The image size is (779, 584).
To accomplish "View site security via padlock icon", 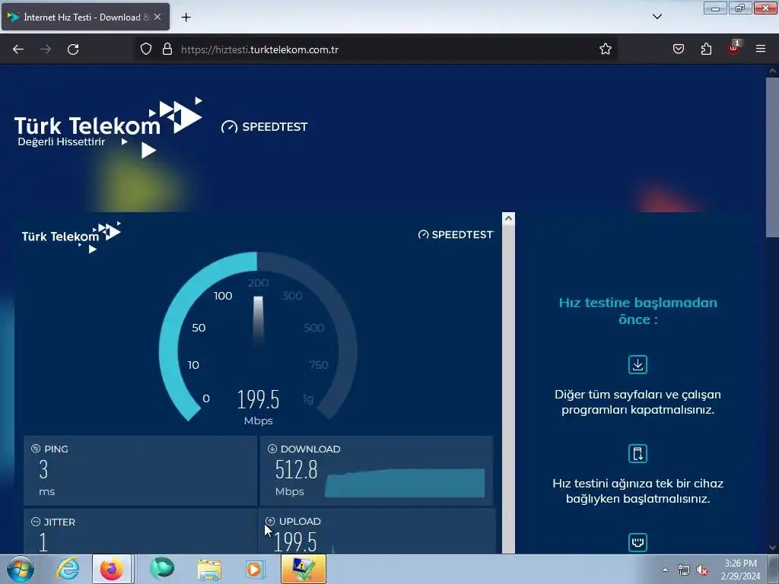I will 167,49.
